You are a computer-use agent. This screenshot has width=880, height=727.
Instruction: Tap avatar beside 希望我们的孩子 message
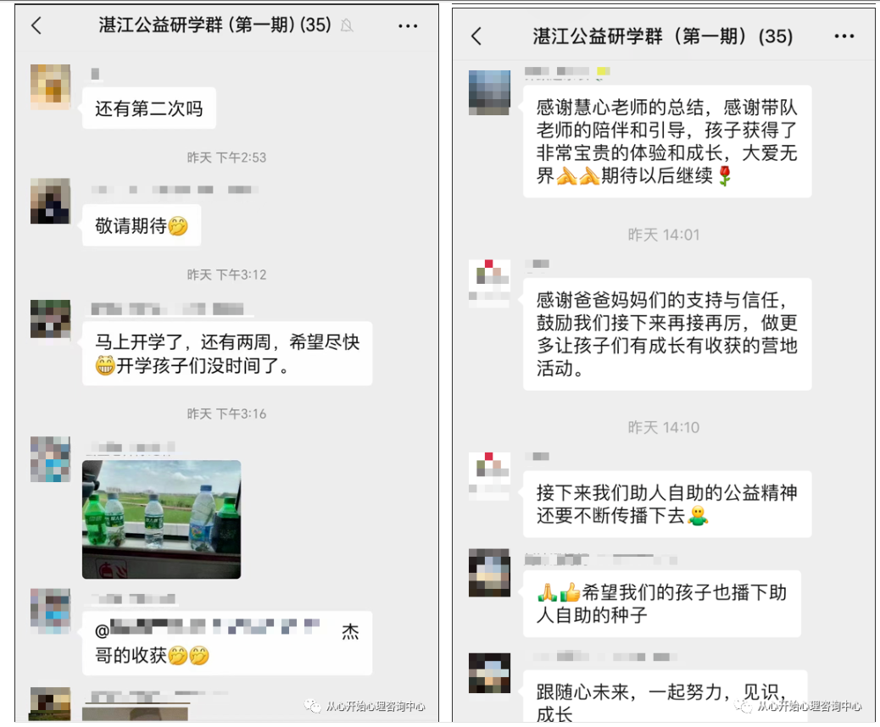[489, 573]
